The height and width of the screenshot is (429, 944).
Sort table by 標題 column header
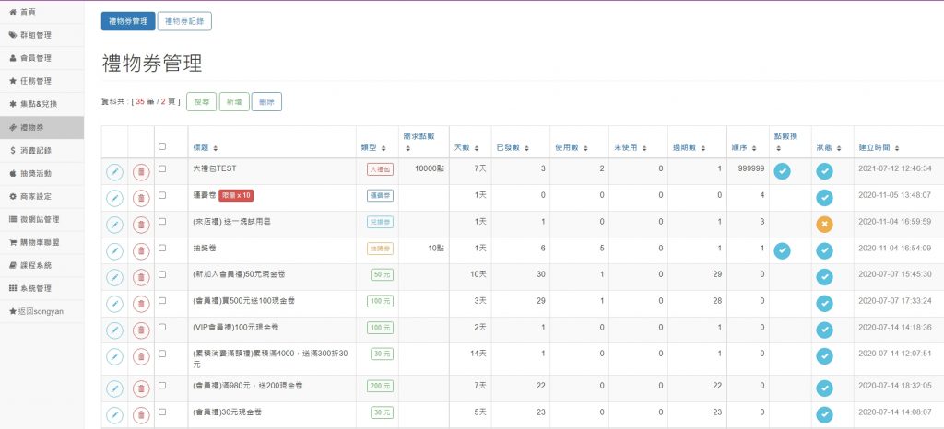tap(205, 147)
